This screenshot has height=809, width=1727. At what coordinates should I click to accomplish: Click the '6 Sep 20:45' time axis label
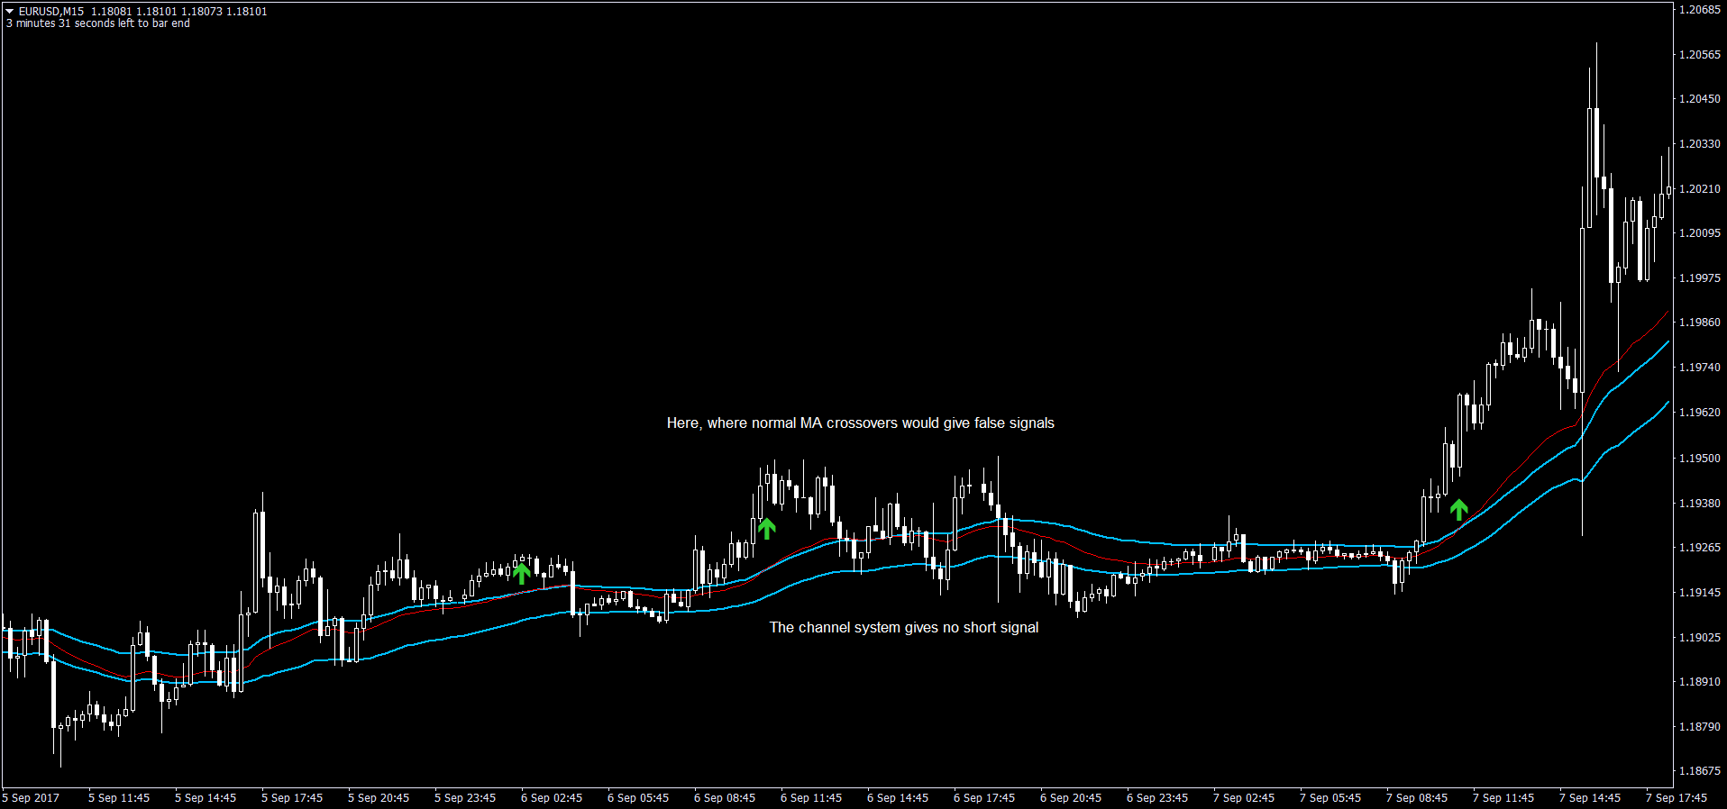1071,798
